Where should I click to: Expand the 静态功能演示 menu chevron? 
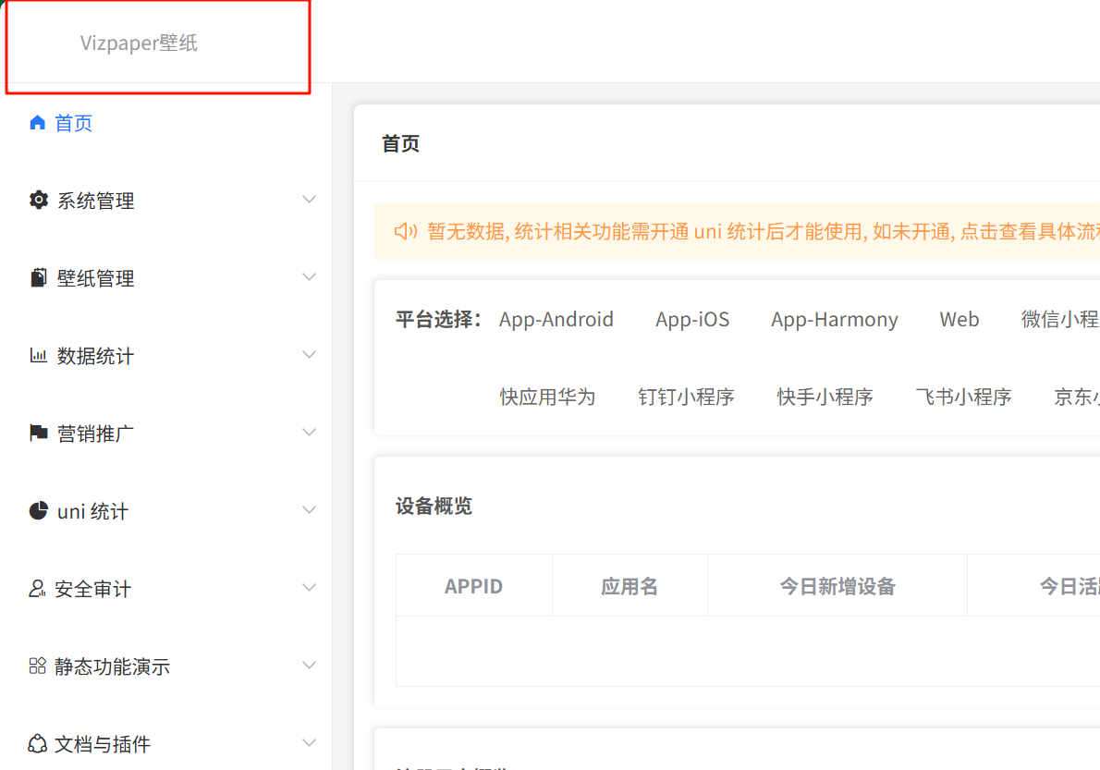coord(309,665)
